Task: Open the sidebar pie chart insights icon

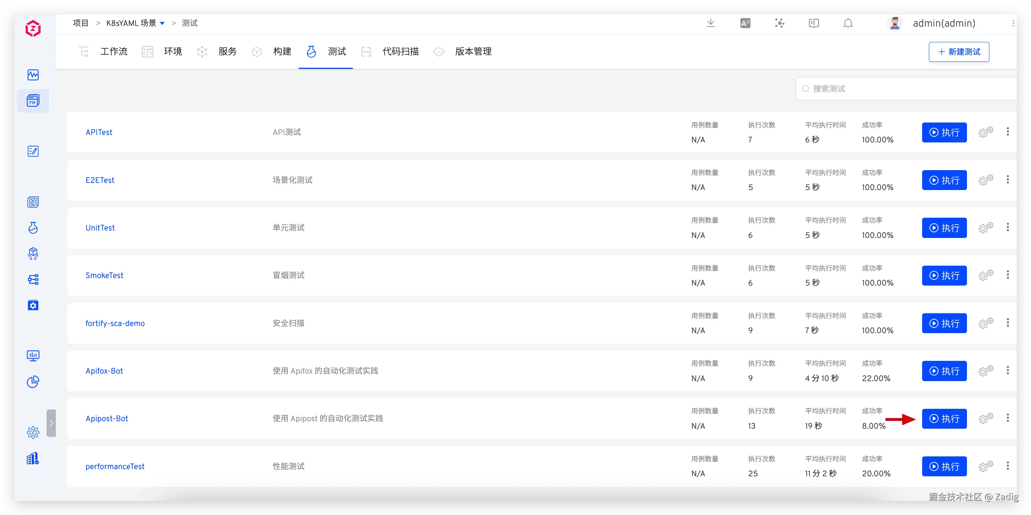Action: (33, 381)
